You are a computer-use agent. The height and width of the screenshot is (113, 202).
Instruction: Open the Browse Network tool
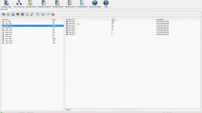click(x=19, y=4)
